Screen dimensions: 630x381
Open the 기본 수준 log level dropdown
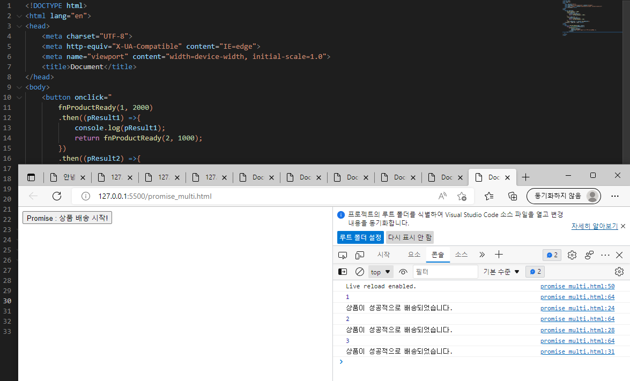pyautogui.click(x=501, y=272)
